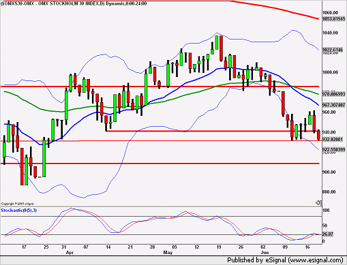Click date label 21 on time axis
347x265 pixels.
tap(130, 247)
